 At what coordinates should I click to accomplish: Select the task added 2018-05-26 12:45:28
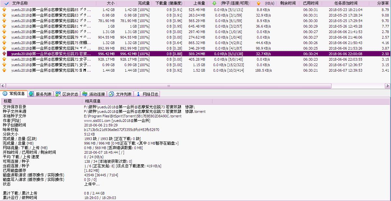pos(130,26)
